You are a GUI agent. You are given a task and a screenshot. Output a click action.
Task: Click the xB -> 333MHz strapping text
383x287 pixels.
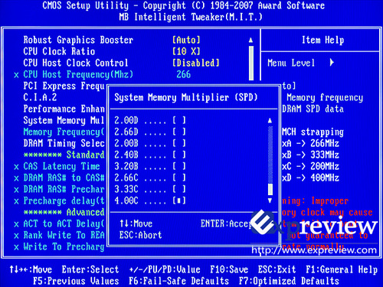click(x=310, y=155)
